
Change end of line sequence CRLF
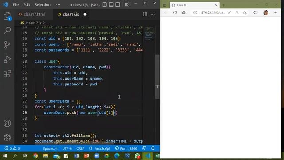pos(80,148)
